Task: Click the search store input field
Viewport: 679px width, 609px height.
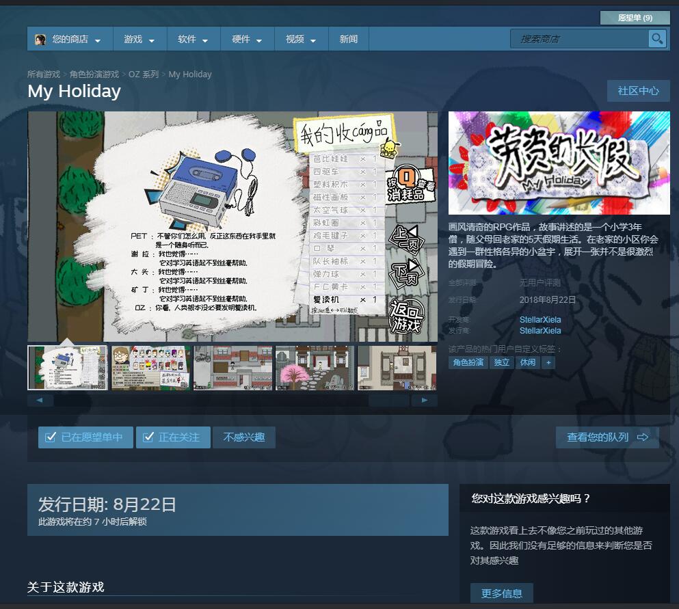Action: pyautogui.click(x=579, y=39)
